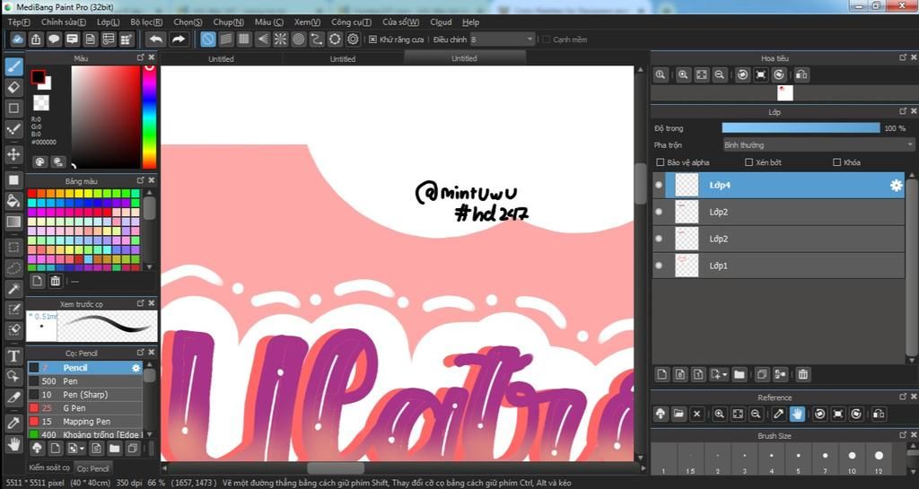Click the Undo arrow button
This screenshot has height=489, width=919.
pyautogui.click(x=156, y=39)
